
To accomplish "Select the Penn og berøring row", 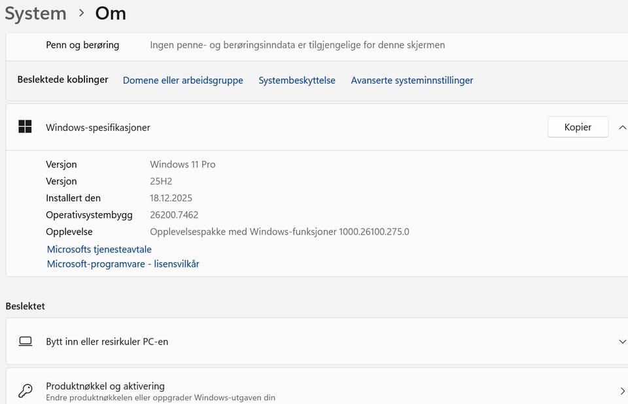I will click(82, 45).
